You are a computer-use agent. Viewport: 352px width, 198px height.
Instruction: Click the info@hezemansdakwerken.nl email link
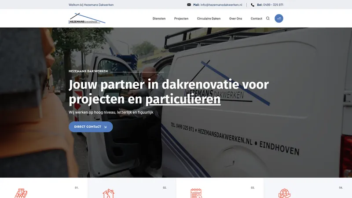point(221,5)
